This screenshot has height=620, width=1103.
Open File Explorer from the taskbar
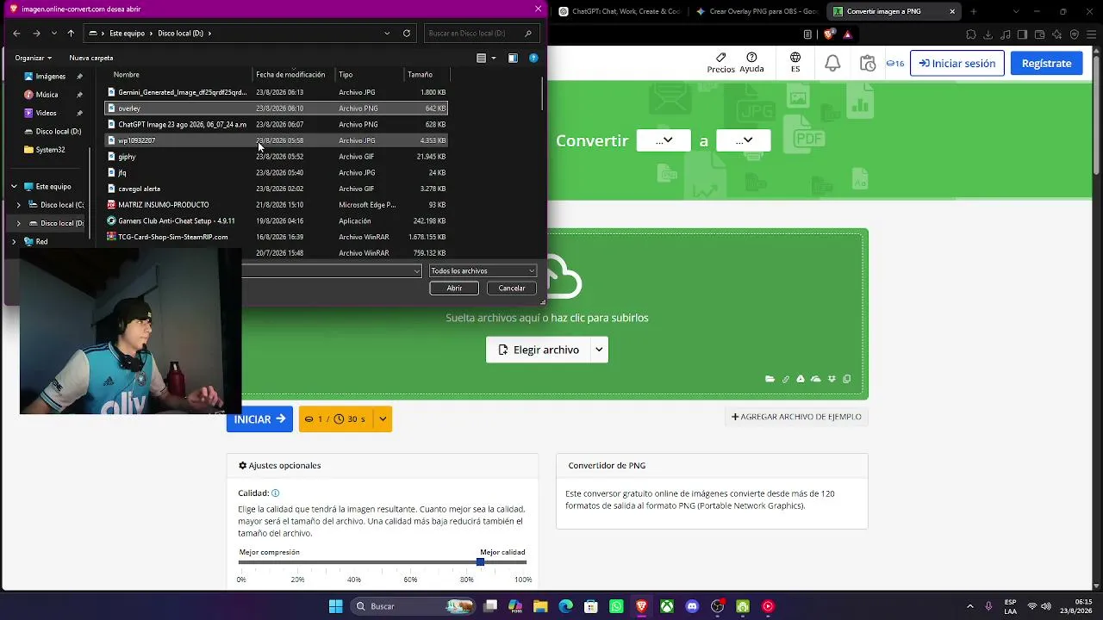pyautogui.click(x=540, y=606)
